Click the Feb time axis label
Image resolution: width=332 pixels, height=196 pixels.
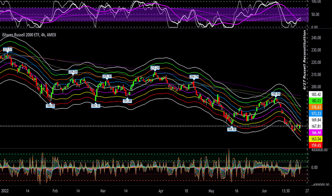pyautogui.click(x=55, y=191)
